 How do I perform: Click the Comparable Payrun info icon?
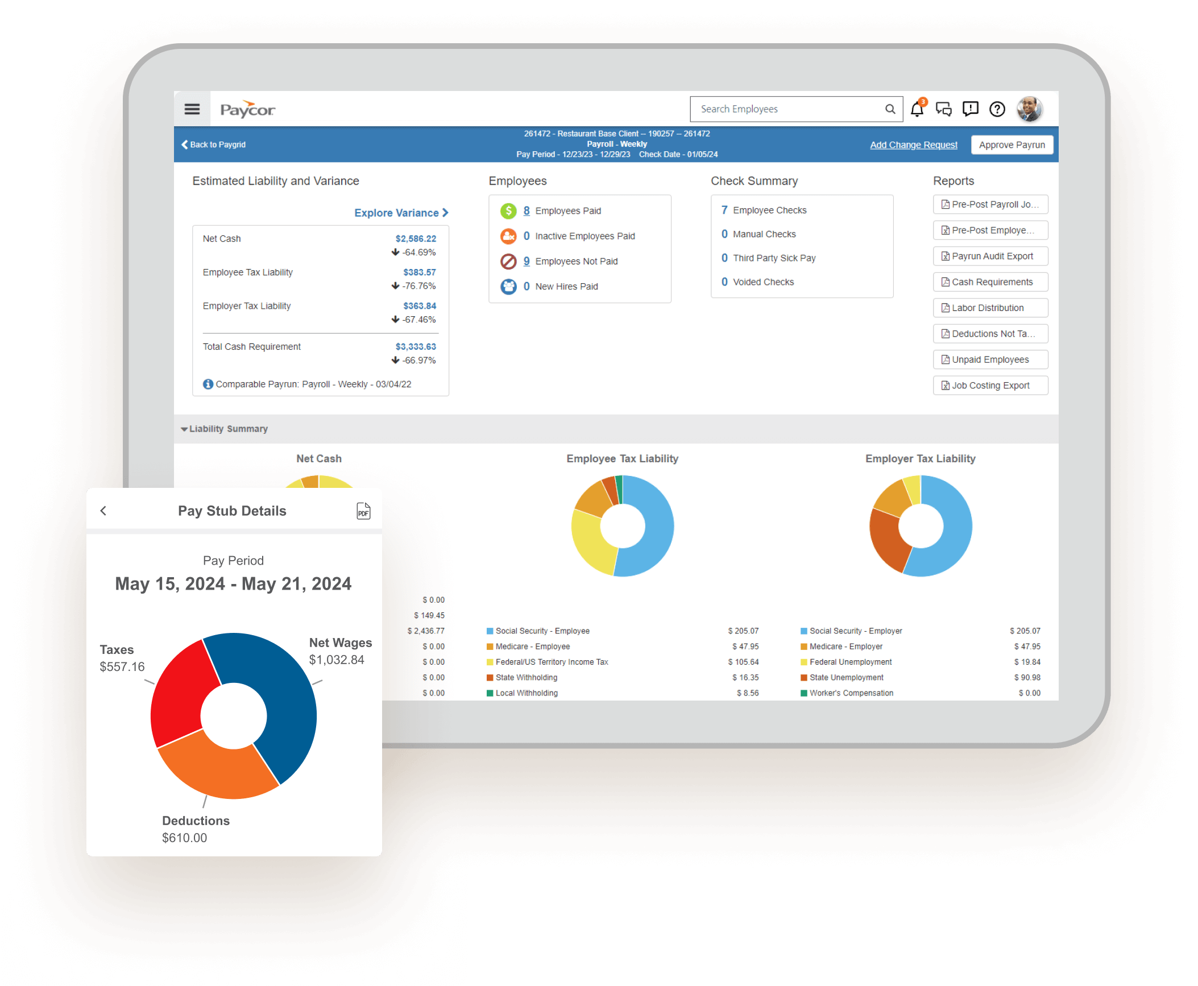(x=208, y=384)
